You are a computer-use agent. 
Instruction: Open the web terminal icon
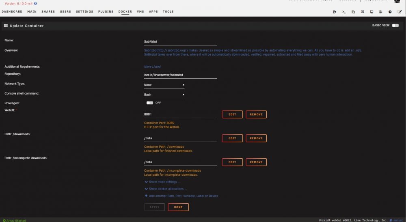point(344,12)
